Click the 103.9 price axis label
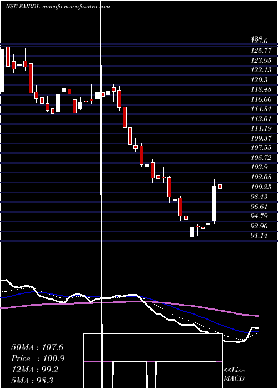278x389 pixels. (259, 167)
